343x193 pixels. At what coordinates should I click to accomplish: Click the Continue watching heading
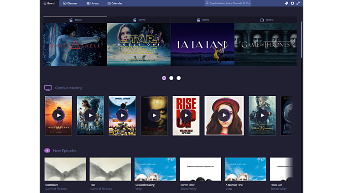click(x=68, y=88)
